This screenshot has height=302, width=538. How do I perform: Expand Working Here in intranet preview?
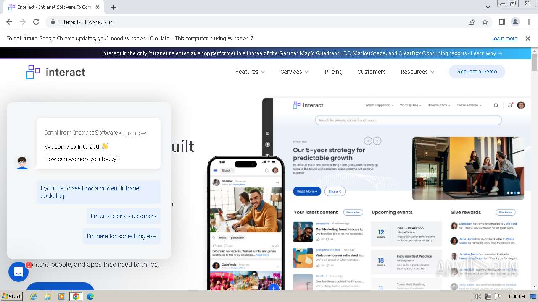411,105
